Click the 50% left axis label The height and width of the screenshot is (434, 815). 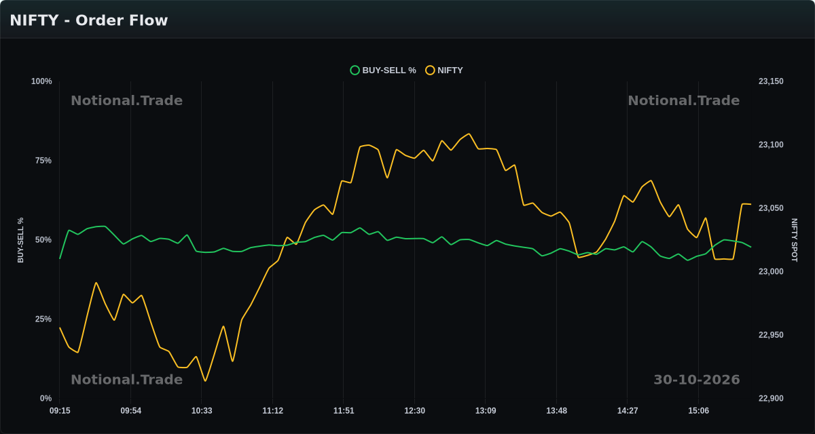pos(43,240)
